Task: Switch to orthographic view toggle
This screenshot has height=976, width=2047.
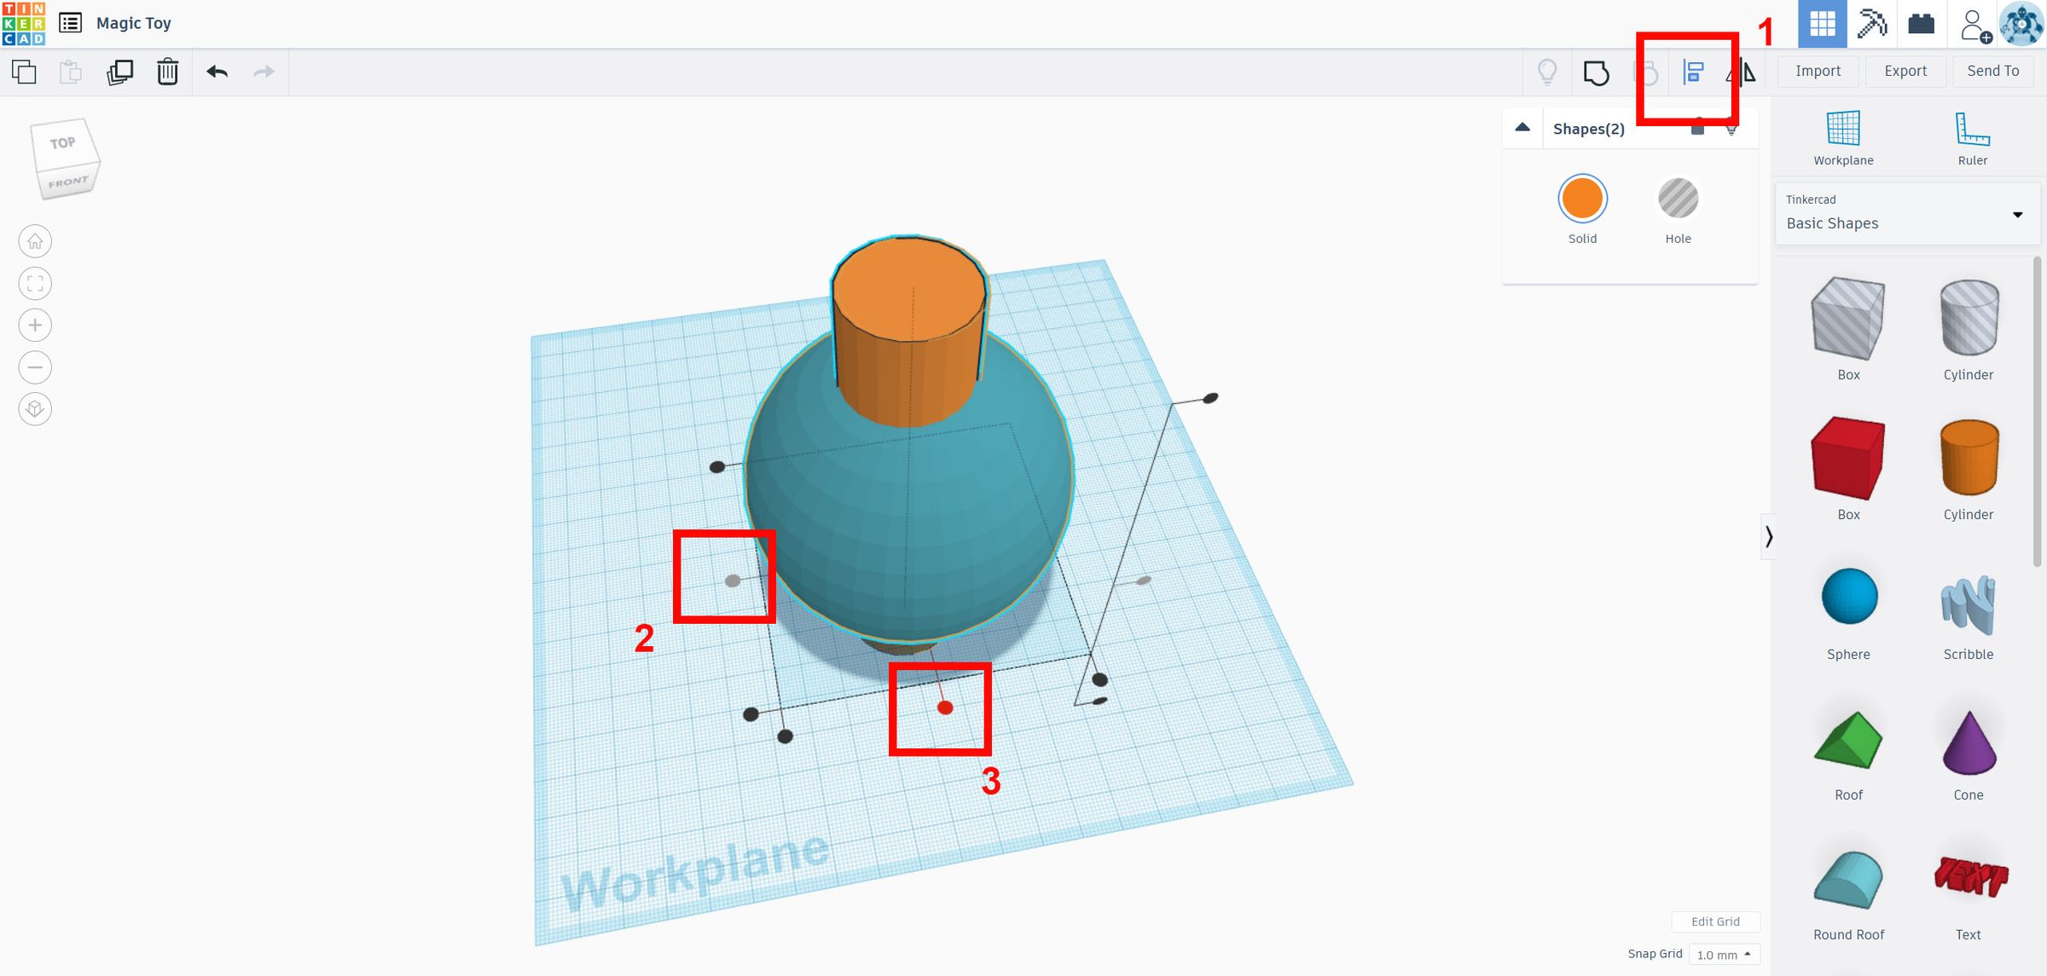Action: pos(35,409)
